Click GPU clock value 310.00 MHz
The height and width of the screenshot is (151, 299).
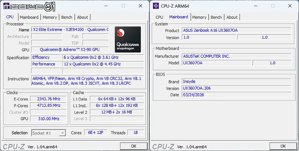[x=48, y=119]
